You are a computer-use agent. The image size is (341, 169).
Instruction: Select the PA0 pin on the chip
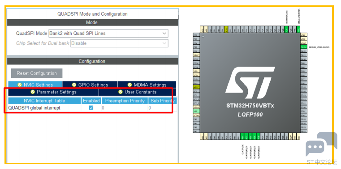tap(196, 119)
